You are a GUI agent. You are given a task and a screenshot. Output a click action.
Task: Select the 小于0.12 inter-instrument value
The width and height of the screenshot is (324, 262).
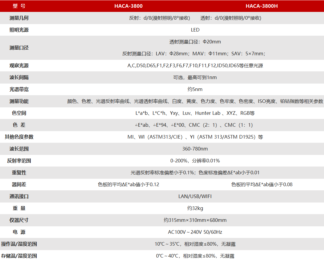click(x=128, y=184)
